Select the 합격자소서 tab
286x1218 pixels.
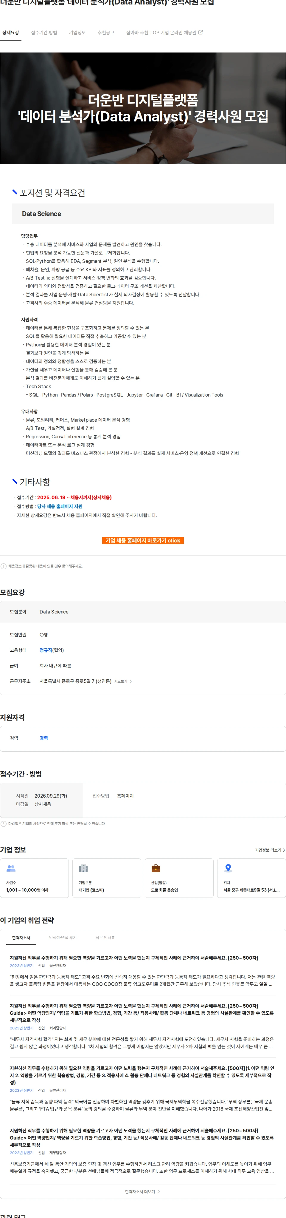click(x=21, y=938)
